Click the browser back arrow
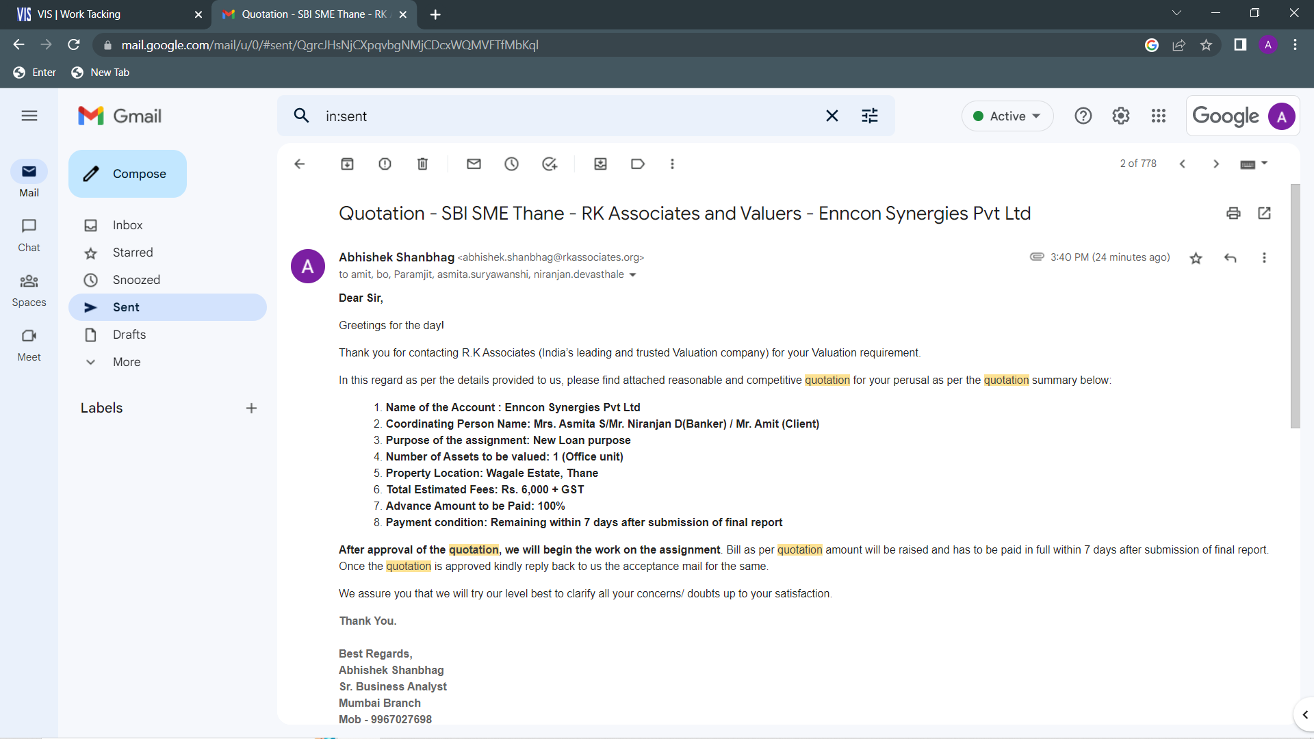1314x739 pixels. 18,44
